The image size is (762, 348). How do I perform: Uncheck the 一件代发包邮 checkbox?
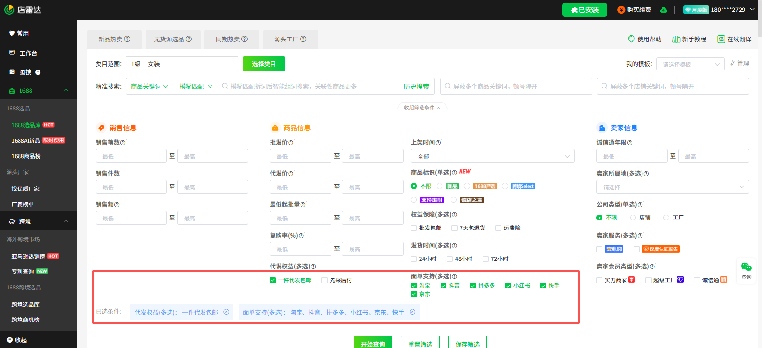coord(272,280)
